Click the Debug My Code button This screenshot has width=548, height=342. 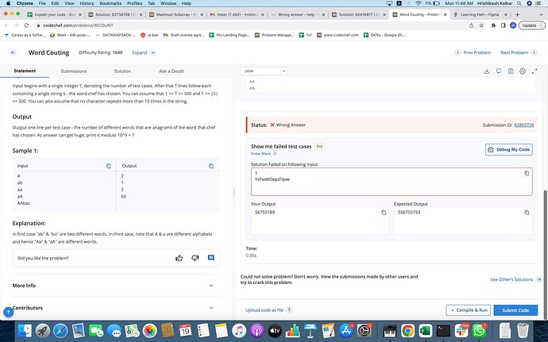[x=509, y=149]
